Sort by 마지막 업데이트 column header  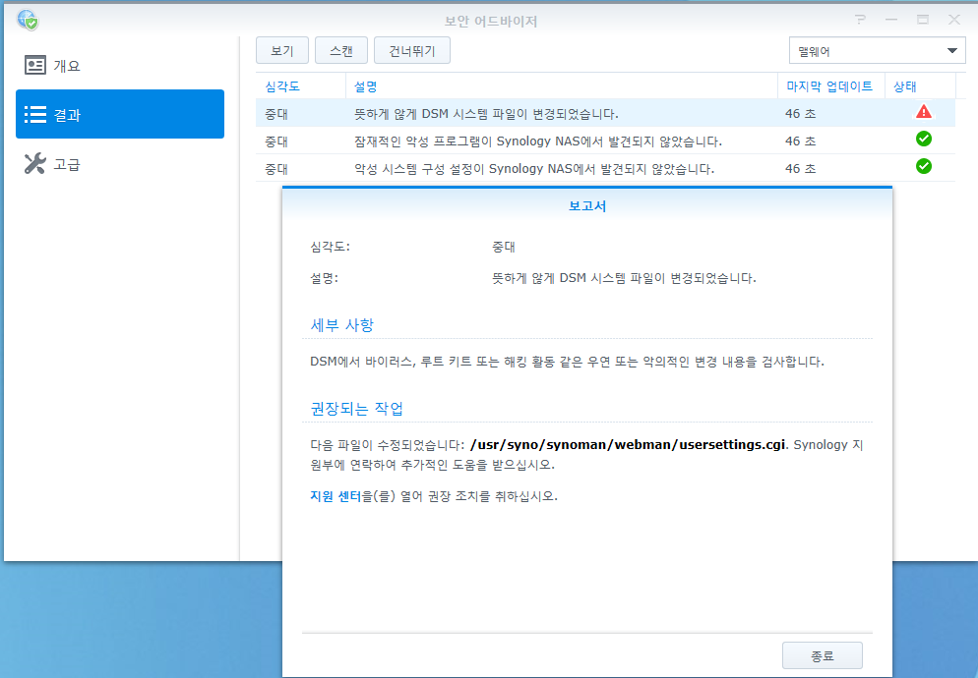830,86
